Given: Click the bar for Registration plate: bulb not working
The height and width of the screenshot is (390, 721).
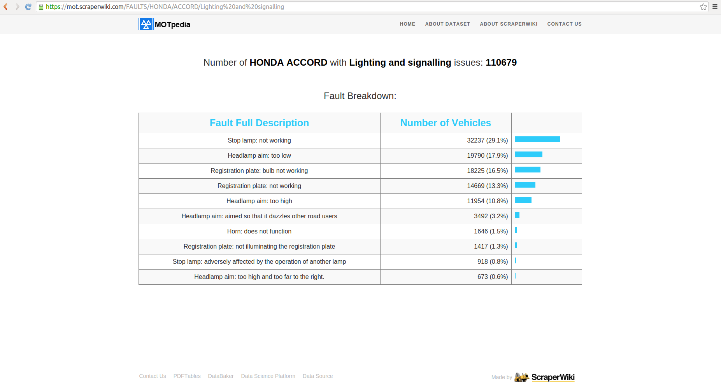Looking at the screenshot, I should (x=528, y=169).
